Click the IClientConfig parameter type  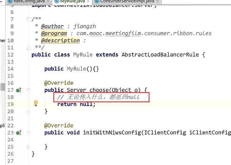(165, 133)
